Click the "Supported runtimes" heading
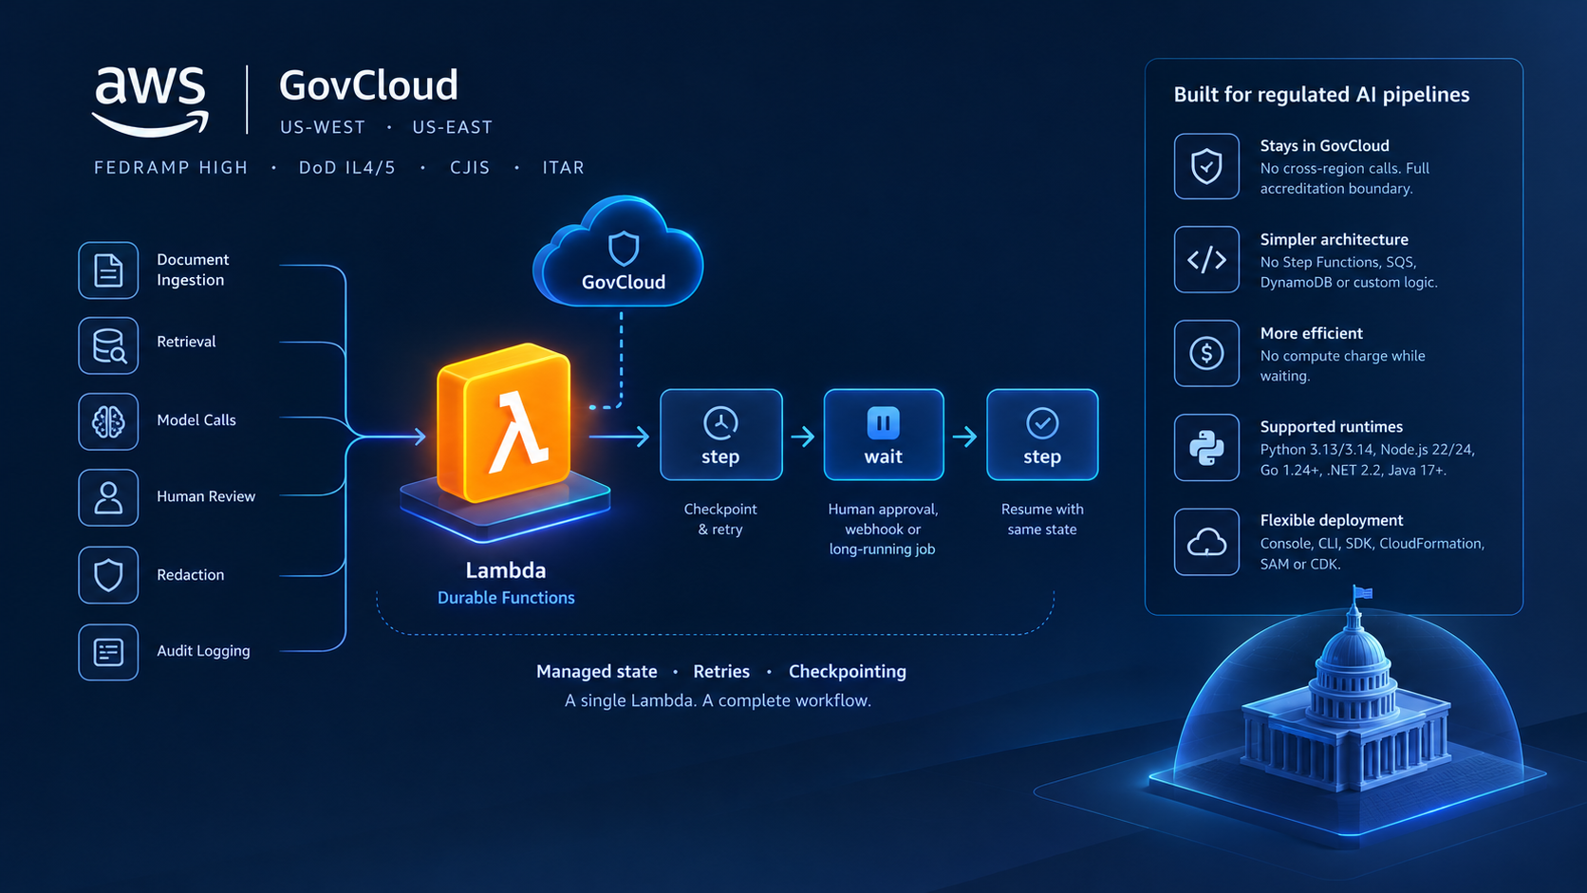The image size is (1587, 893). point(1332,427)
